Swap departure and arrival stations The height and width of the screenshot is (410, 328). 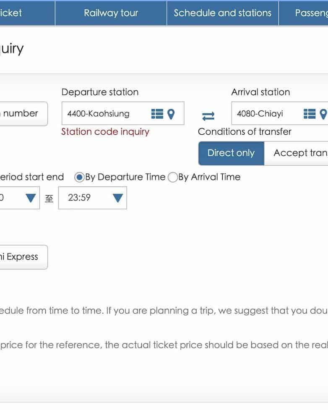tap(208, 115)
